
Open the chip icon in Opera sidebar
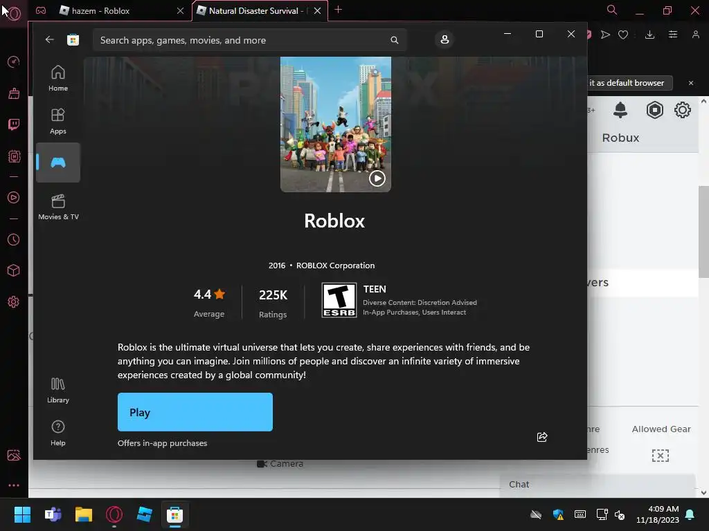[x=14, y=156]
